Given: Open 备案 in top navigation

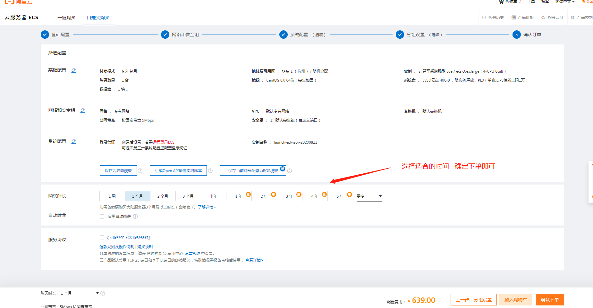Looking at the screenshot, I should click(545, 2).
